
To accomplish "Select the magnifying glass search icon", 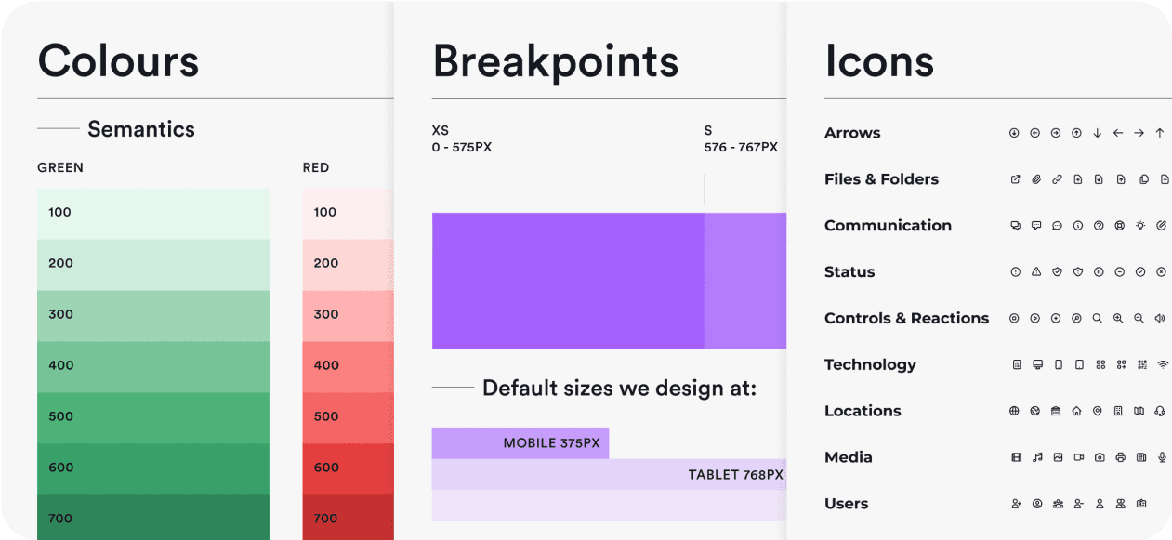I will (x=1097, y=317).
